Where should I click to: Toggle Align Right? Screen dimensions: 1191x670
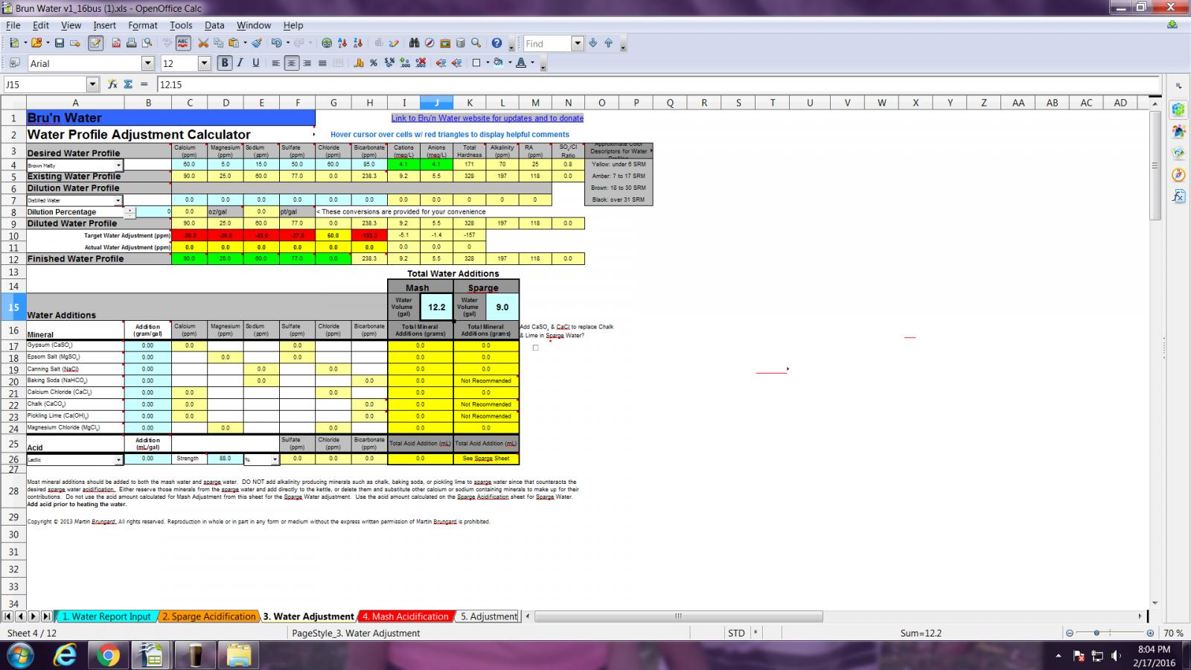pyautogui.click(x=307, y=63)
